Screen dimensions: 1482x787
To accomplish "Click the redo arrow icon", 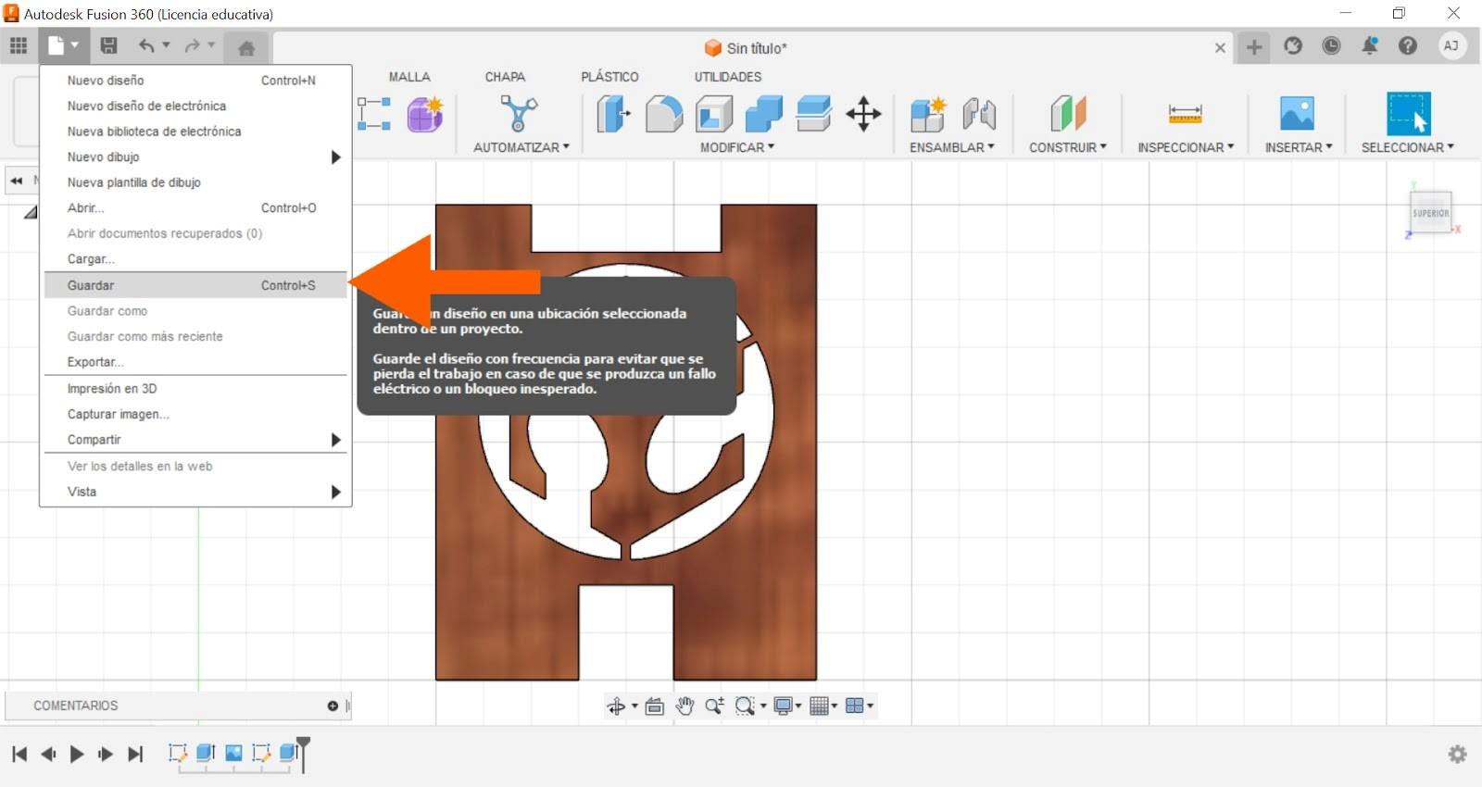I will (192, 45).
